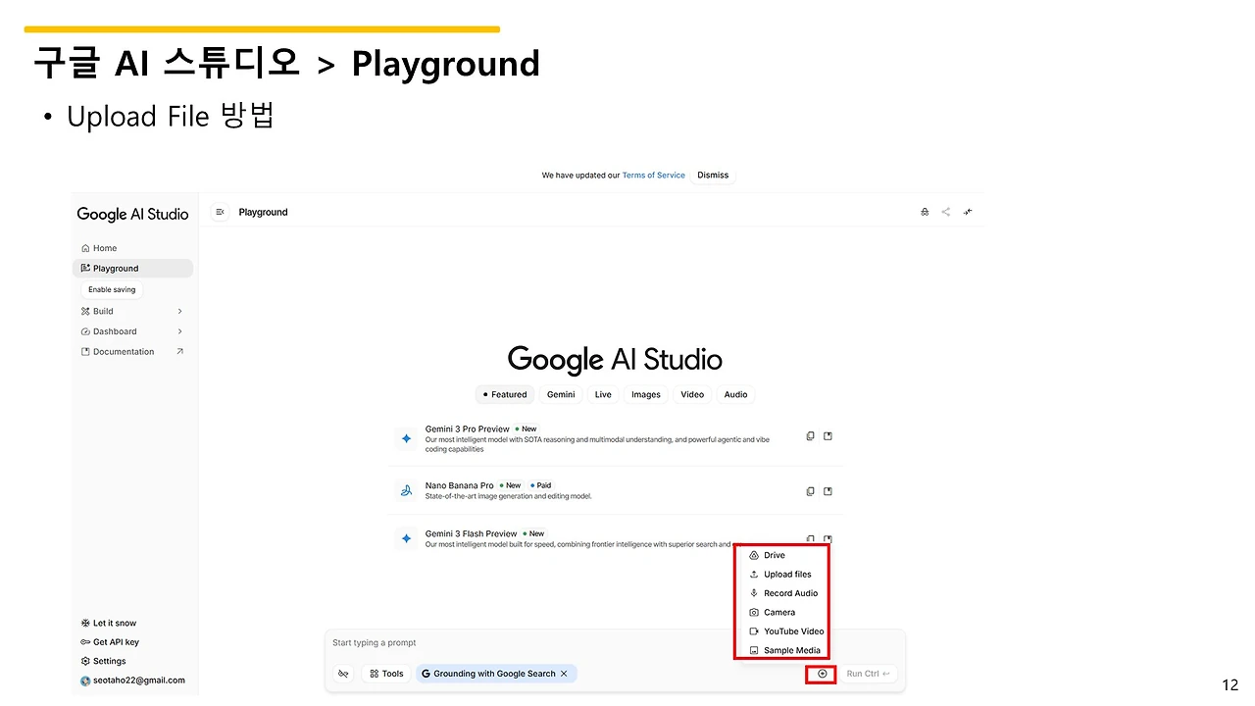Expand the Build section
1255x706 pixels.
pyautogui.click(x=132, y=311)
